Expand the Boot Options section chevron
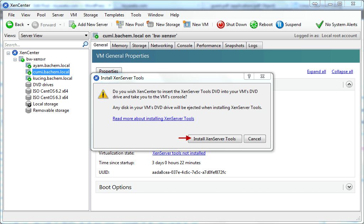Viewport: 364px width, 224px height. [349, 187]
